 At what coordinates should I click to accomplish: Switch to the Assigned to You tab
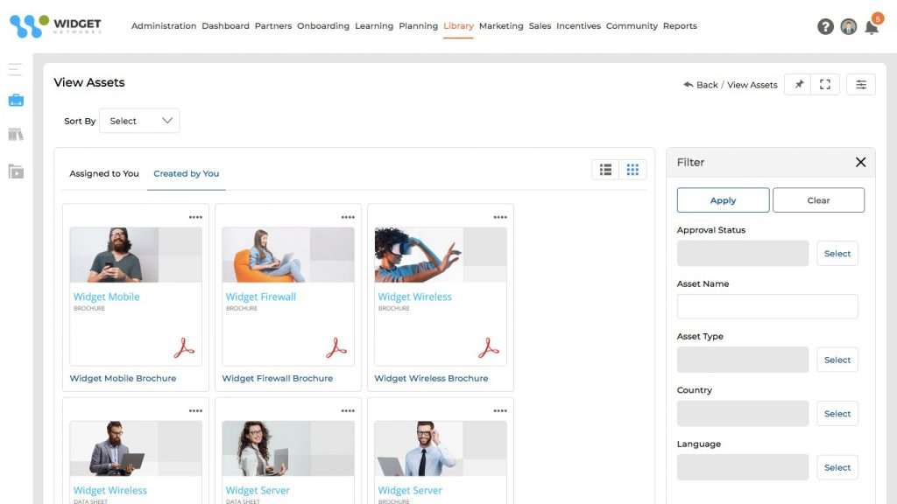[103, 174]
